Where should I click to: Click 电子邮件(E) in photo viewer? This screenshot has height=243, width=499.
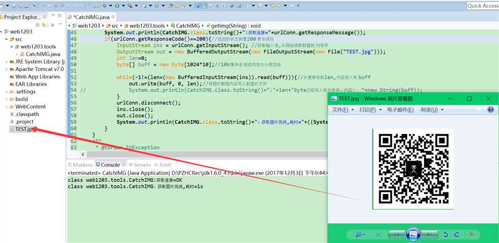click(x=401, y=110)
